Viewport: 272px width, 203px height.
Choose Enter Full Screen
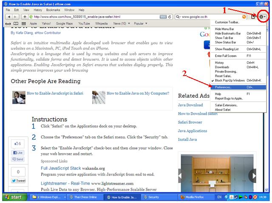point(238,56)
